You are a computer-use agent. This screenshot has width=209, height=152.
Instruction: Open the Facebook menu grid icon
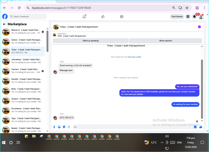point(188,17)
